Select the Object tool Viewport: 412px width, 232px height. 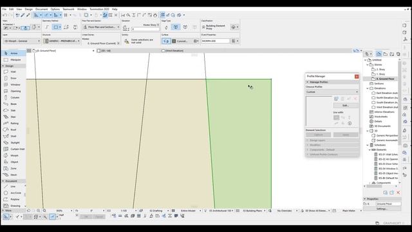[14, 162]
